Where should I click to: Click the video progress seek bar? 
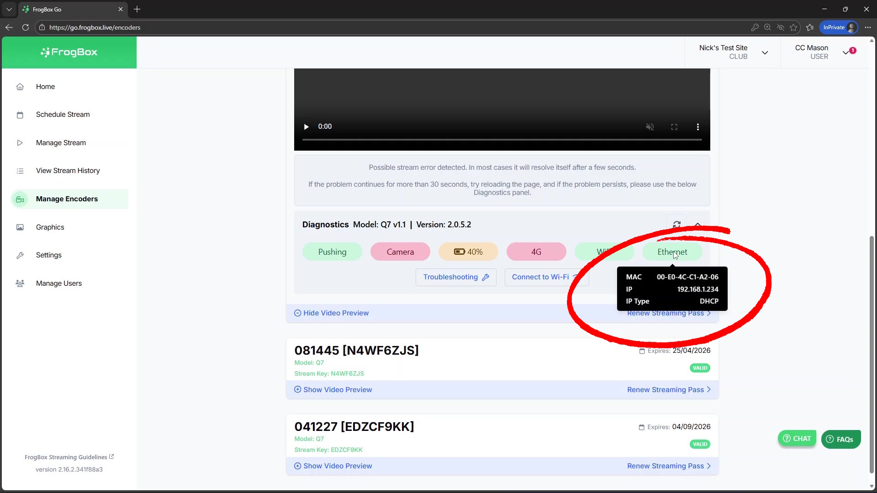point(502,139)
